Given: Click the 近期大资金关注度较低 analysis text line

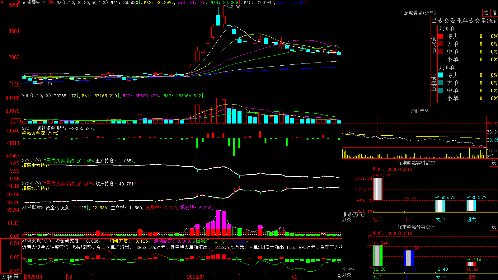Looking at the screenshot, I should pos(182,247).
